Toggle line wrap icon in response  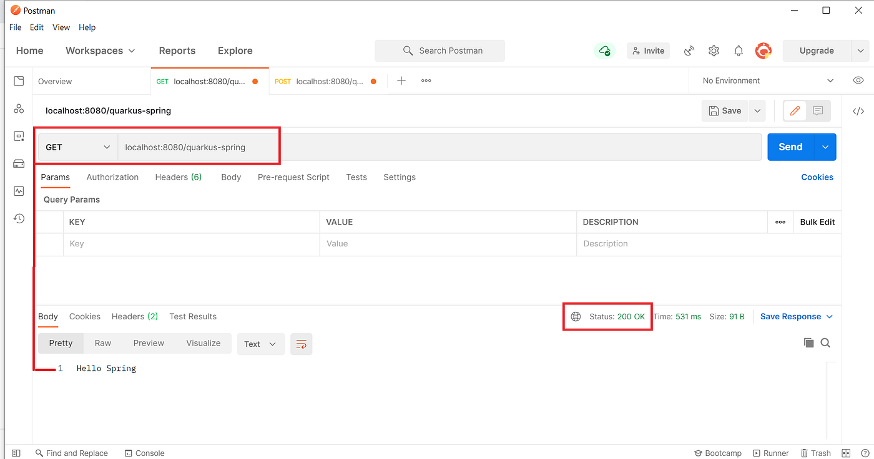click(302, 344)
